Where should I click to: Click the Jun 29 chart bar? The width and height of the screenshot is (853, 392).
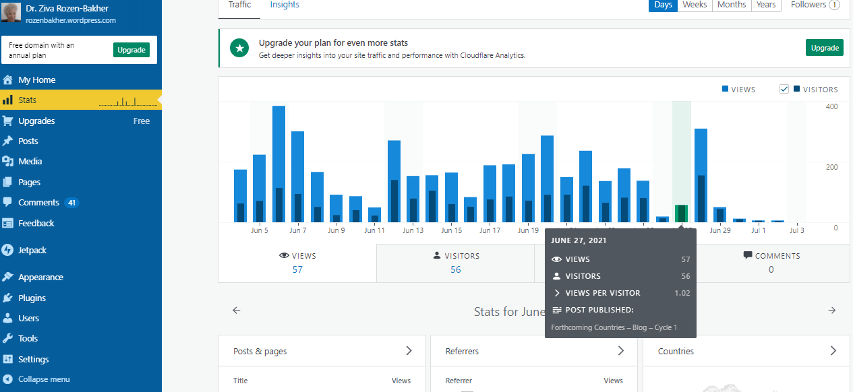[720, 215]
